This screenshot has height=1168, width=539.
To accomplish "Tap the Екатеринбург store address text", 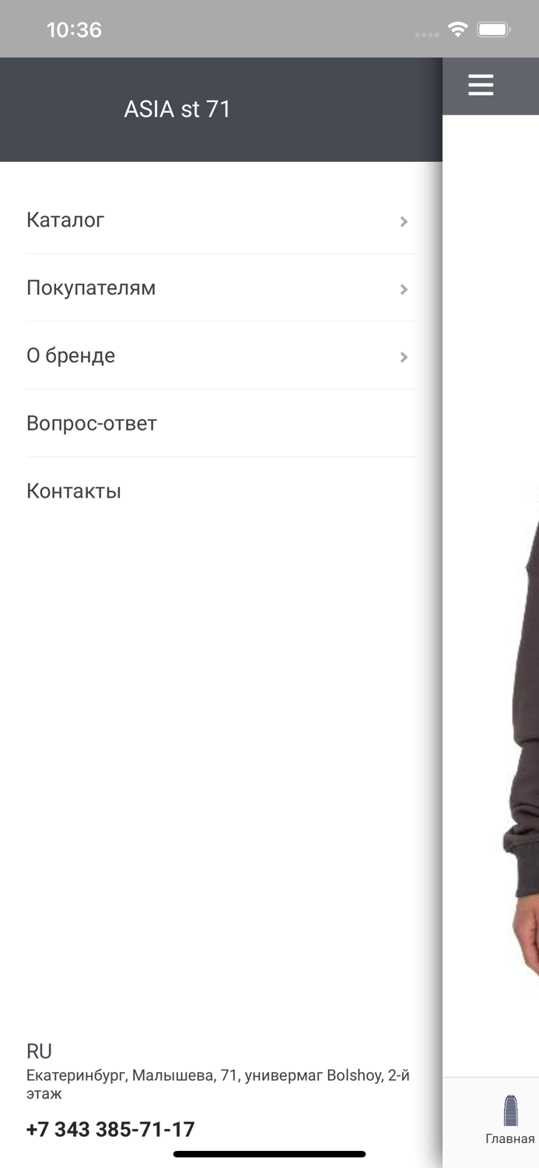I will pos(218,1084).
